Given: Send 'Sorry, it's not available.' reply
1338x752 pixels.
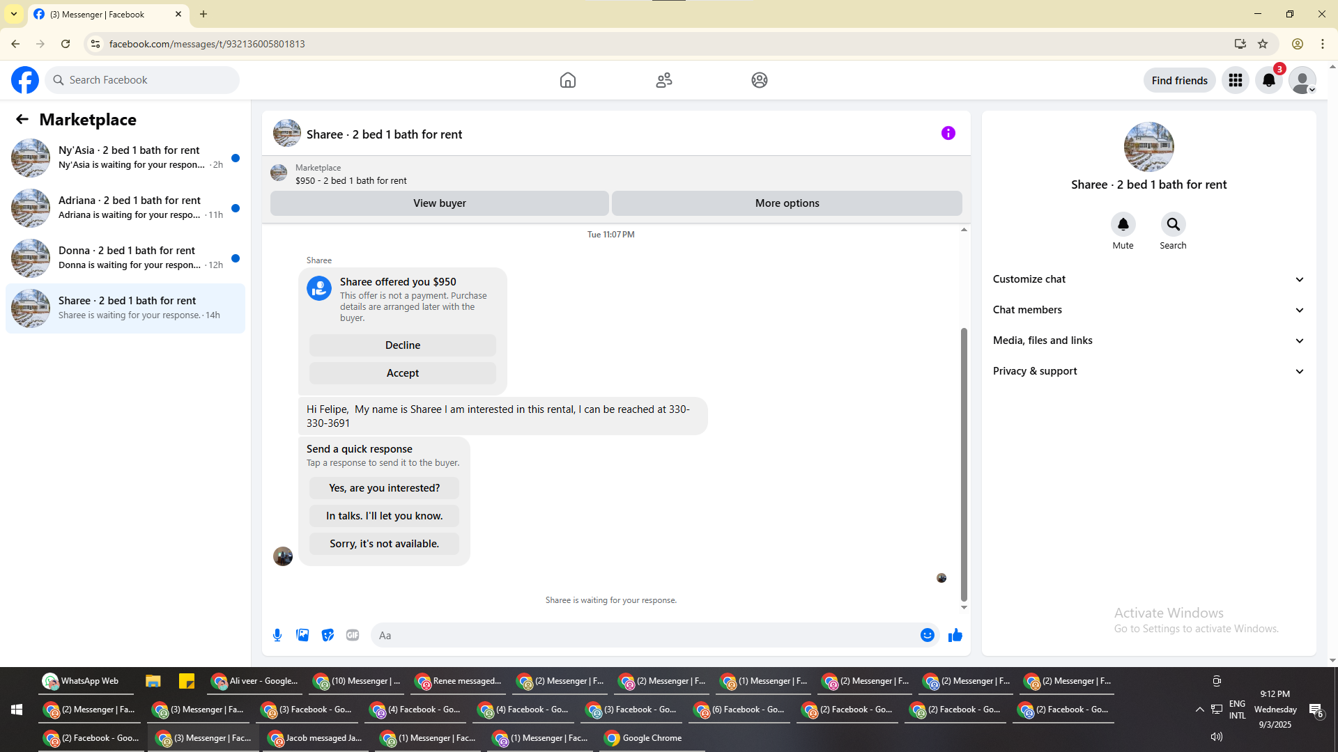Looking at the screenshot, I should click(x=385, y=544).
